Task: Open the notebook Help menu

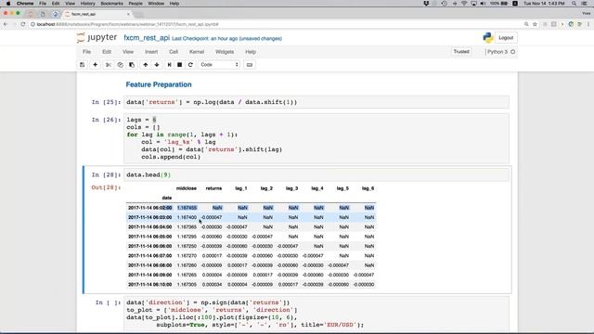Action: coord(251,52)
